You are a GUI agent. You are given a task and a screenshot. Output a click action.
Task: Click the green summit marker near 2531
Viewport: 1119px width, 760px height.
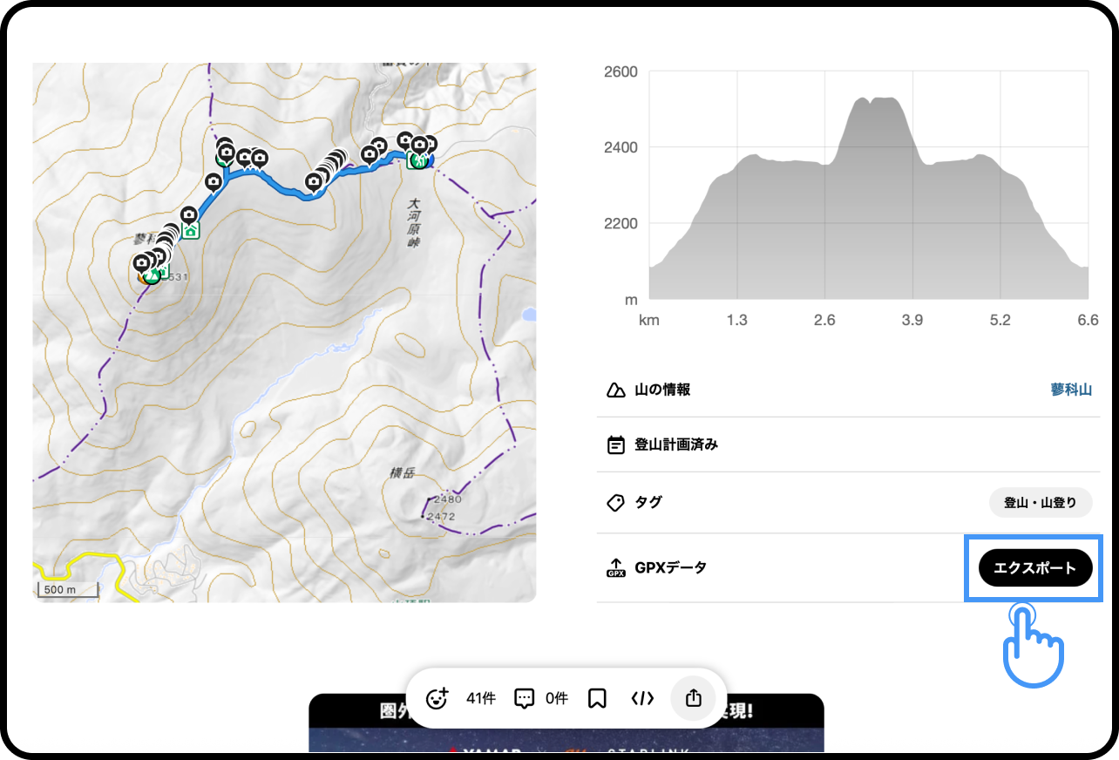point(153,275)
